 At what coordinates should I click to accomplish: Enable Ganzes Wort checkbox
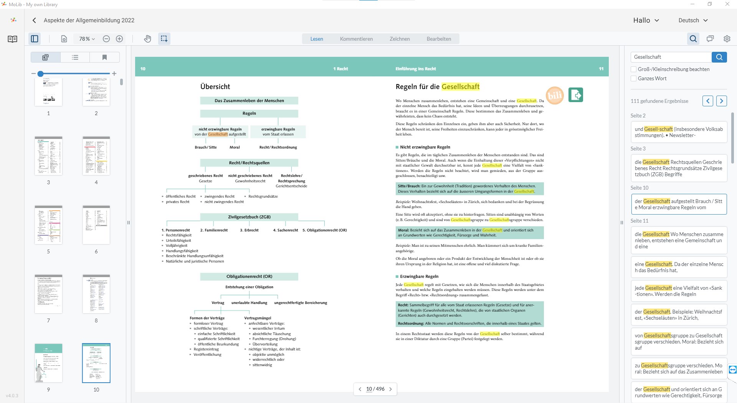click(x=634, y=79)
